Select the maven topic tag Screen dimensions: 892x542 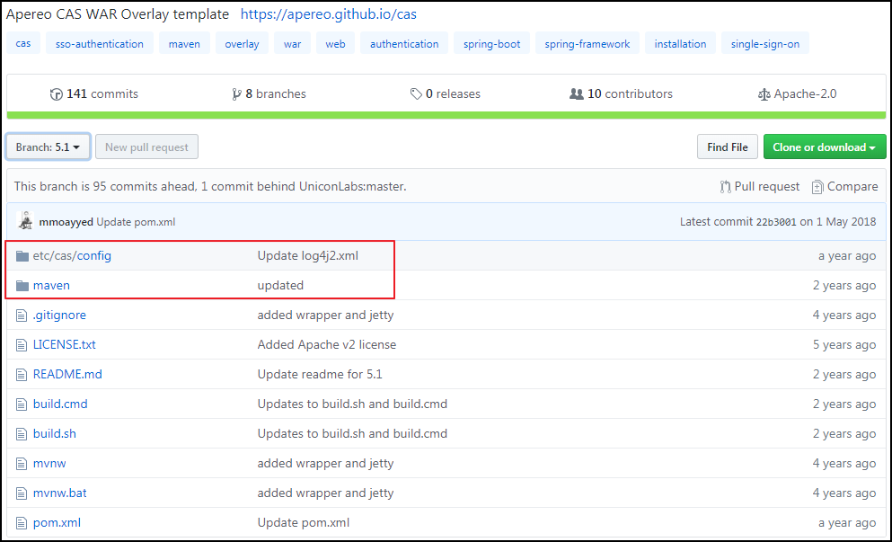tap(184, 43)
